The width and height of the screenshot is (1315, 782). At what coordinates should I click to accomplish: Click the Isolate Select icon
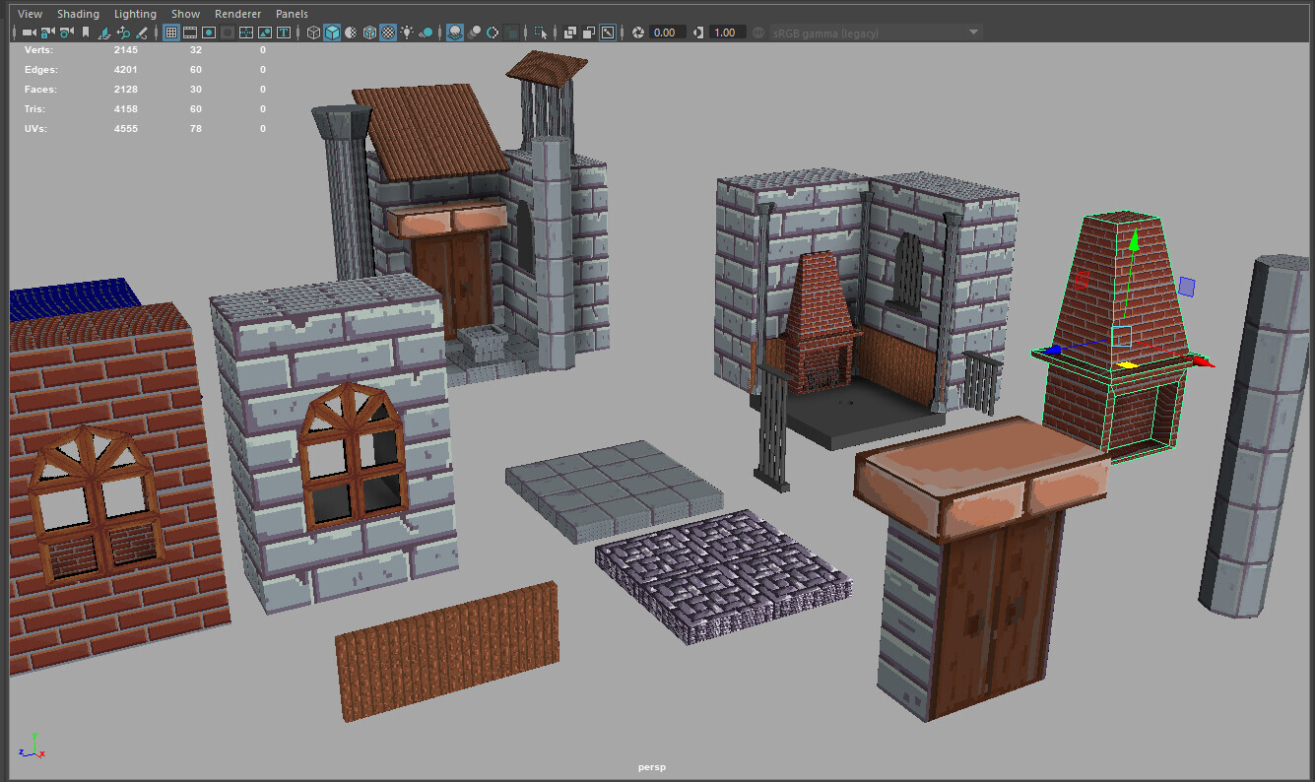click(540, 33)
